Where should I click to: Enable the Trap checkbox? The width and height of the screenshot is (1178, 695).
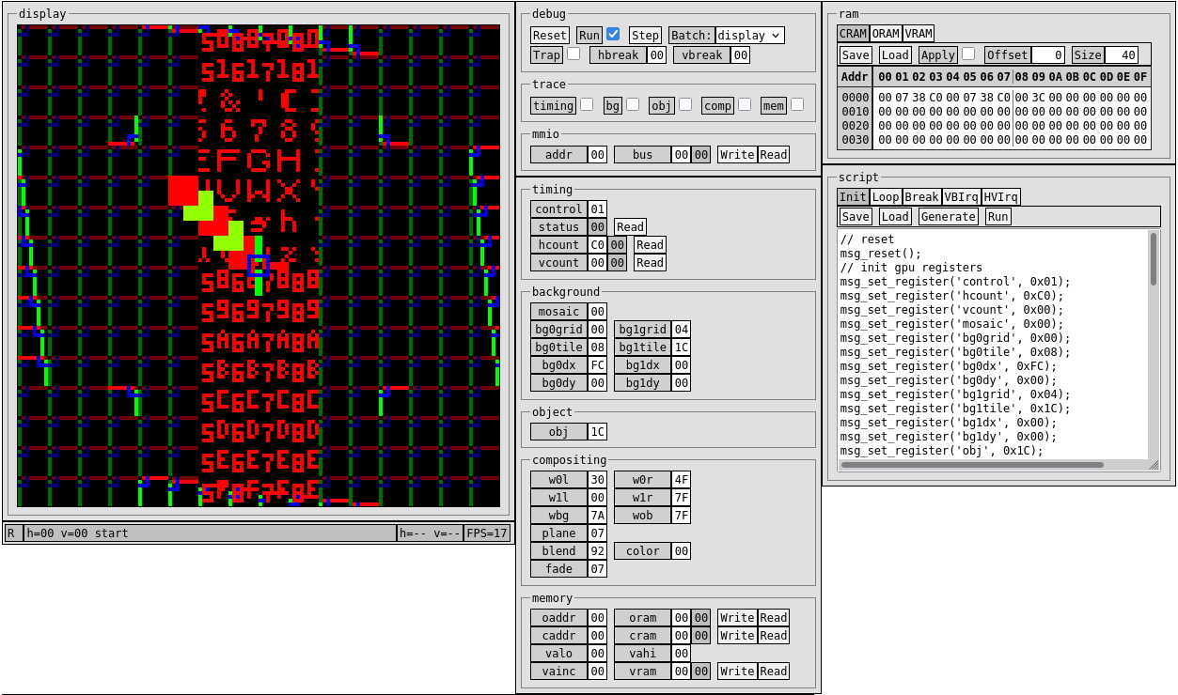point(573,54)
